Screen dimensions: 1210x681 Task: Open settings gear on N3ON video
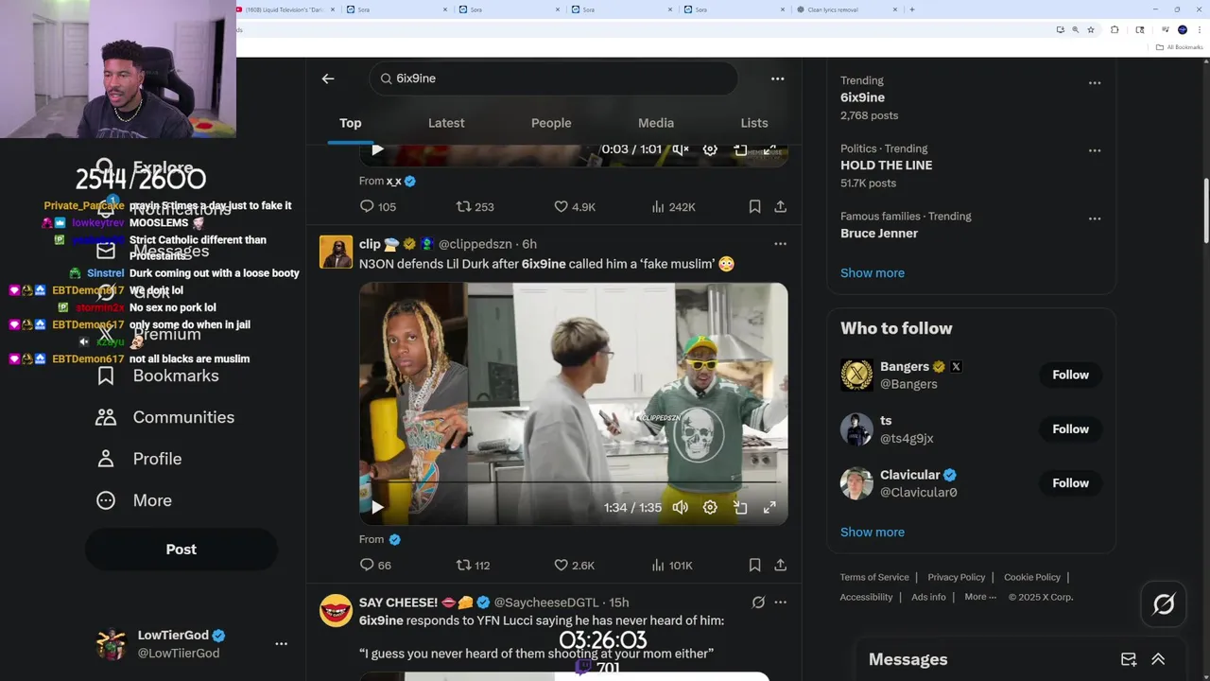point(710,507)
